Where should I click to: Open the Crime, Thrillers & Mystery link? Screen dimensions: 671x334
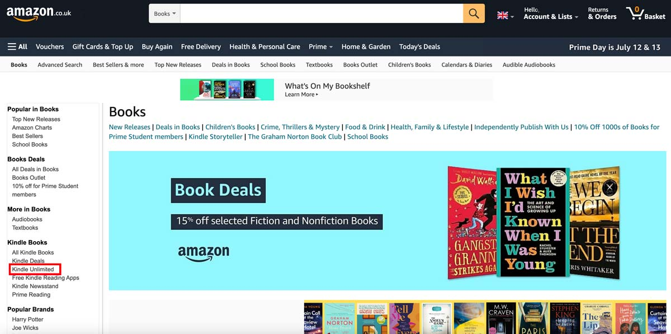300,127
